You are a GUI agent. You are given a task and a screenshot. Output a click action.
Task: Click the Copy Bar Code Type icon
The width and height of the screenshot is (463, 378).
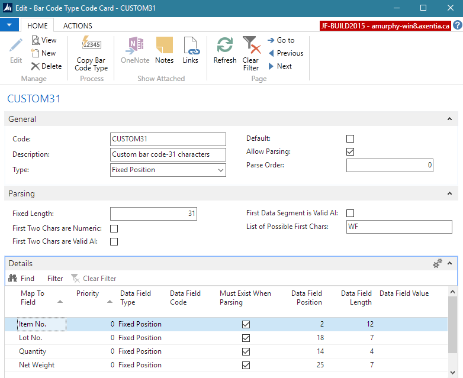pos(91,46)
